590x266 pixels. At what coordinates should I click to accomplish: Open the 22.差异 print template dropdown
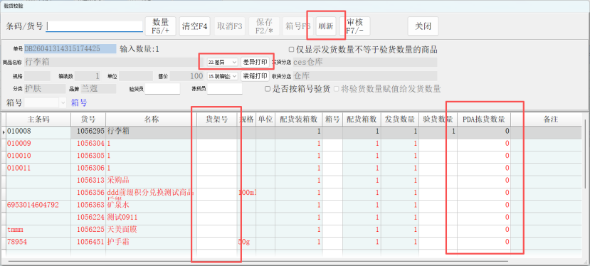pyautogui.click(x=223, y=62)
